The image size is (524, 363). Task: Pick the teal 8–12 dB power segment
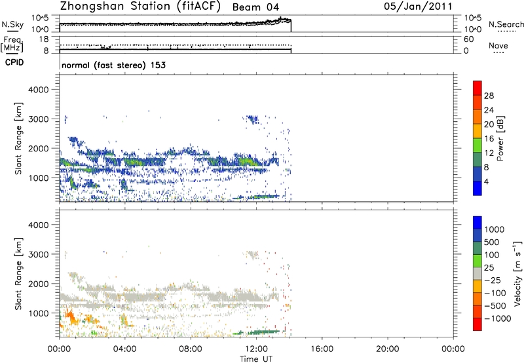coord(477,160)
